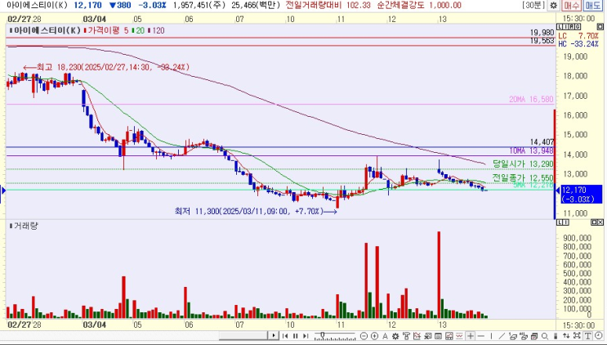Click the fit-to-screen bracket icon
Image resolution: width=607 pixels, height=345 pixels.
[577, 336]
